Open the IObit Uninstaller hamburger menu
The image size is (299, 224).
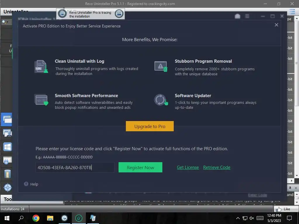(247, 16)
